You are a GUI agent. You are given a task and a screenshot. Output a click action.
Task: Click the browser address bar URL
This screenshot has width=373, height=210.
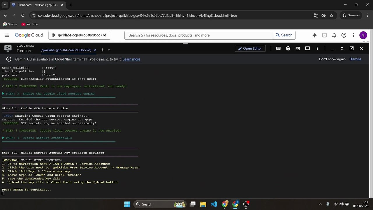138,15
